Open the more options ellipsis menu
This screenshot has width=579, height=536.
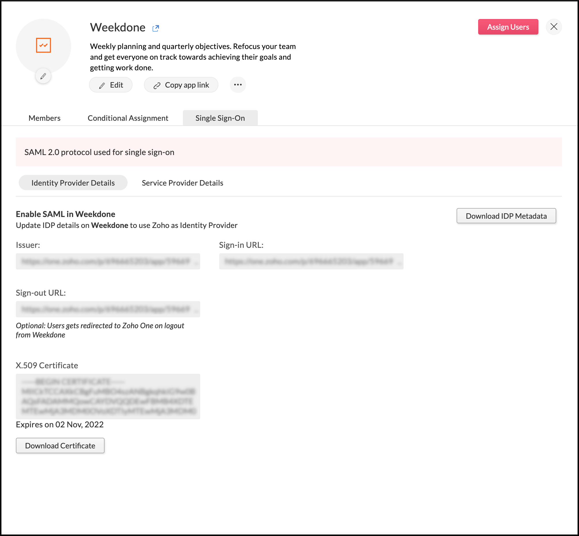(237, 85)
